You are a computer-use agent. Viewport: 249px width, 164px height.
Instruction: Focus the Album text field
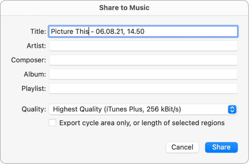(143, 74)
